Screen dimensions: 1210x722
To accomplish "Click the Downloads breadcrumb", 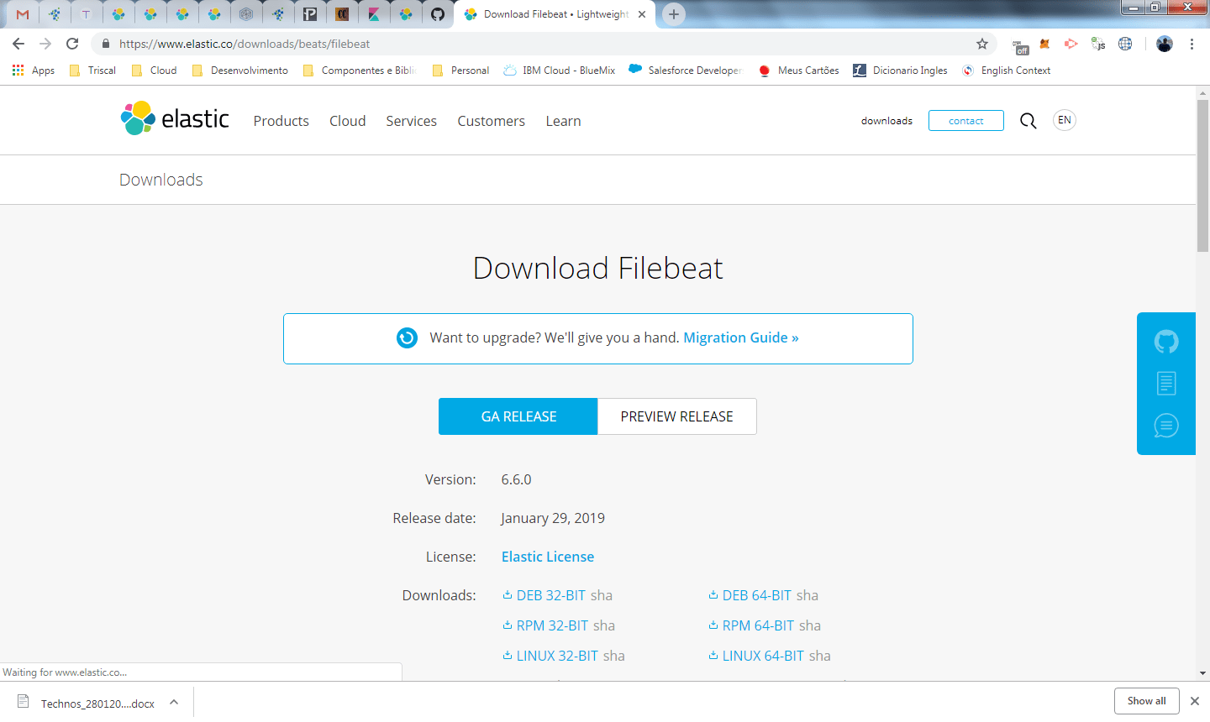I will [x=160, y=180].
